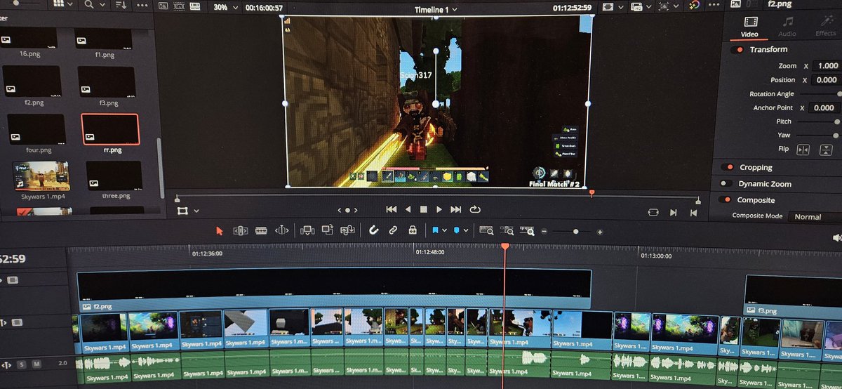
Task: Click the Flip horizontal button
Action: 803,150
